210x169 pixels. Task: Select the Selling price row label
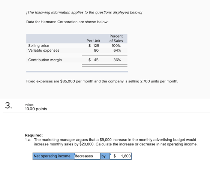[x=39, y=46]
